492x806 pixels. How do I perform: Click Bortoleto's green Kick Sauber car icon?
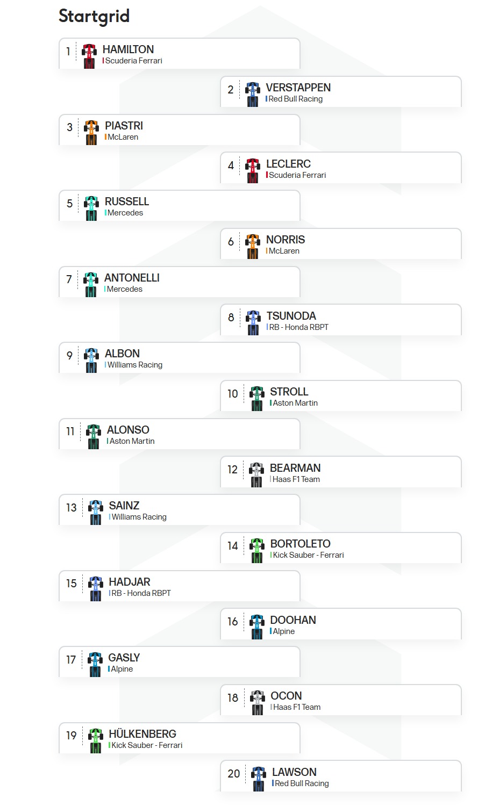click(x=258, y=550)
